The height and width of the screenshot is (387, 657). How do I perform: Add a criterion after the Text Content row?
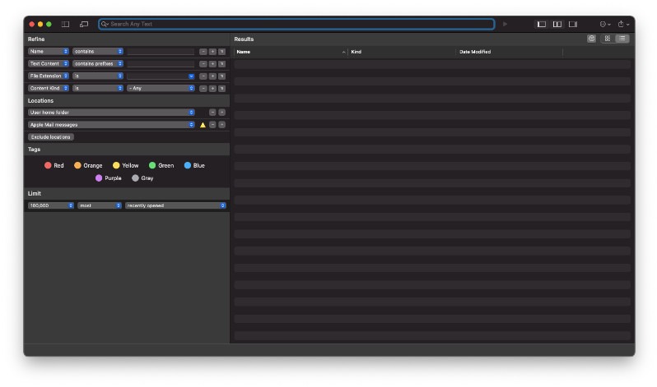pos(212,63)
